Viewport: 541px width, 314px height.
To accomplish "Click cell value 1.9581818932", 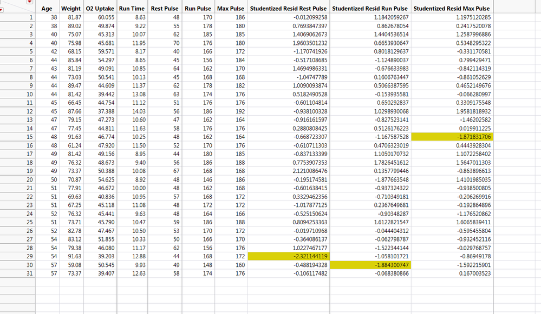I will tap(473, 111).
